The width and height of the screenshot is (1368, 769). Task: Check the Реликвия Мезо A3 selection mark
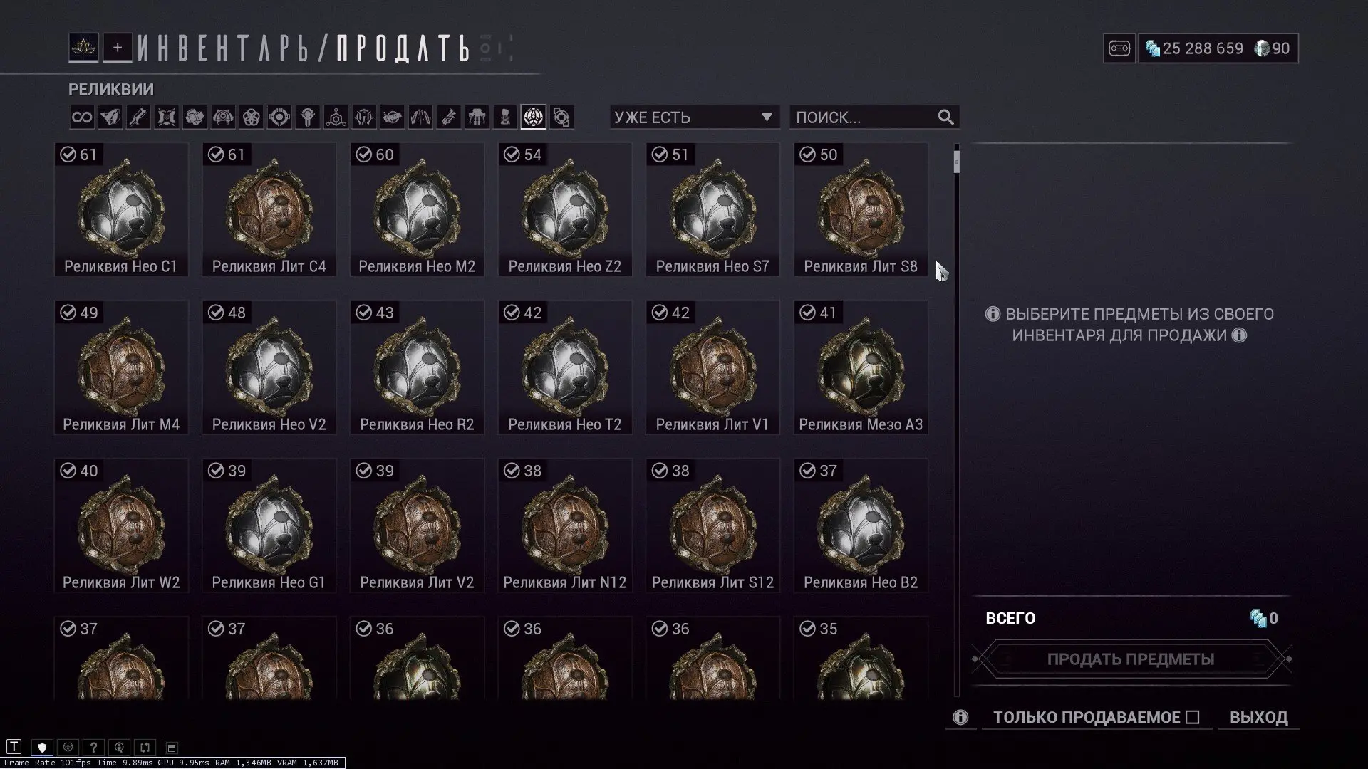click(807, 313)
